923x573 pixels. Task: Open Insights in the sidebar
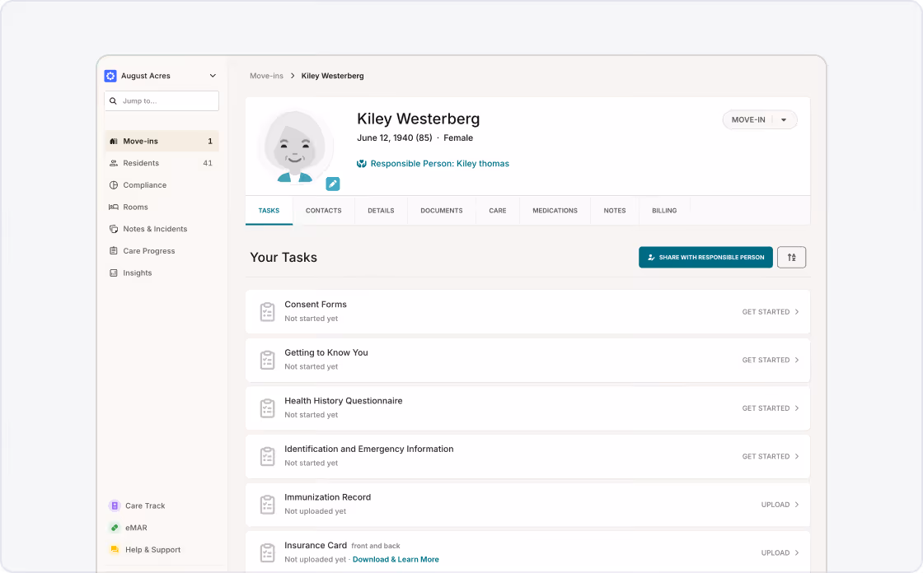point(162,273)
